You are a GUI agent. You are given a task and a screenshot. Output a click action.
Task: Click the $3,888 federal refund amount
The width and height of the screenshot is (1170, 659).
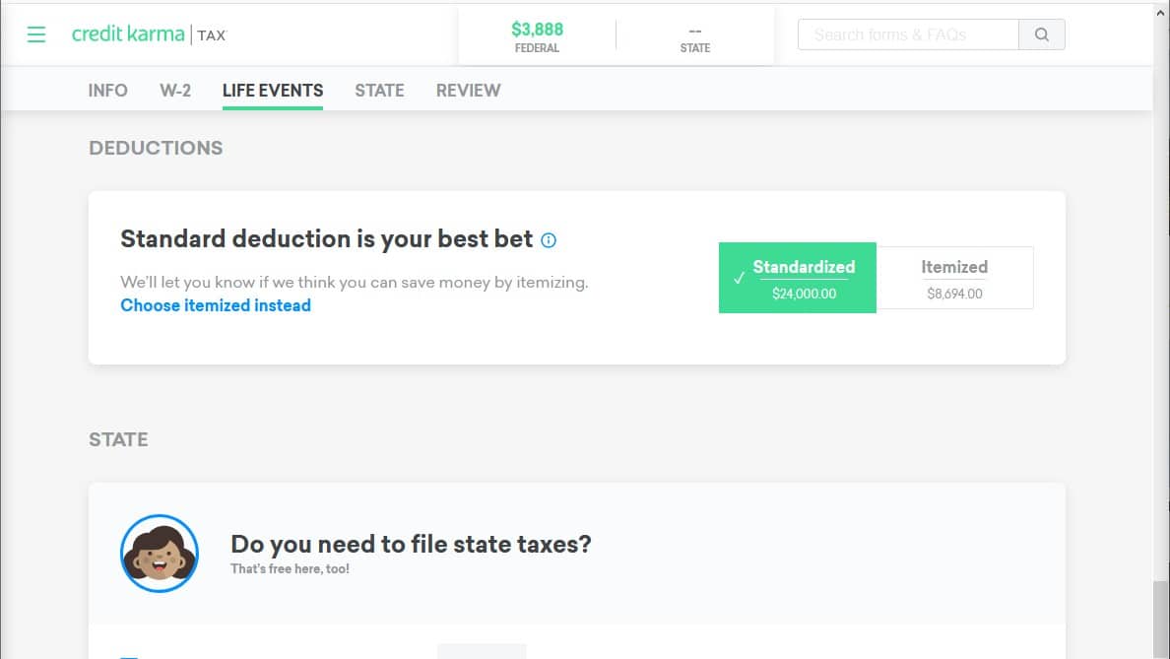pyautogui.click(x=538, y=30)
